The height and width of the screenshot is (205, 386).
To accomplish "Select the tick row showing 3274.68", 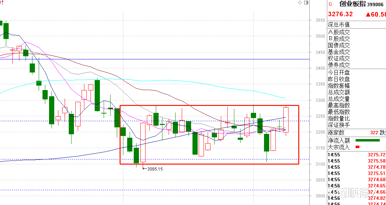I will (357, 179).
